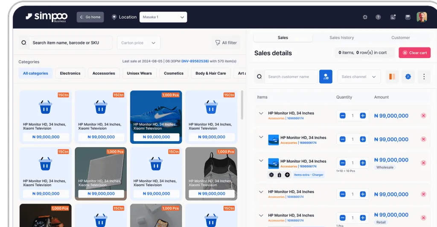Click the item discount icon beside Items extra

pos(271,175)
